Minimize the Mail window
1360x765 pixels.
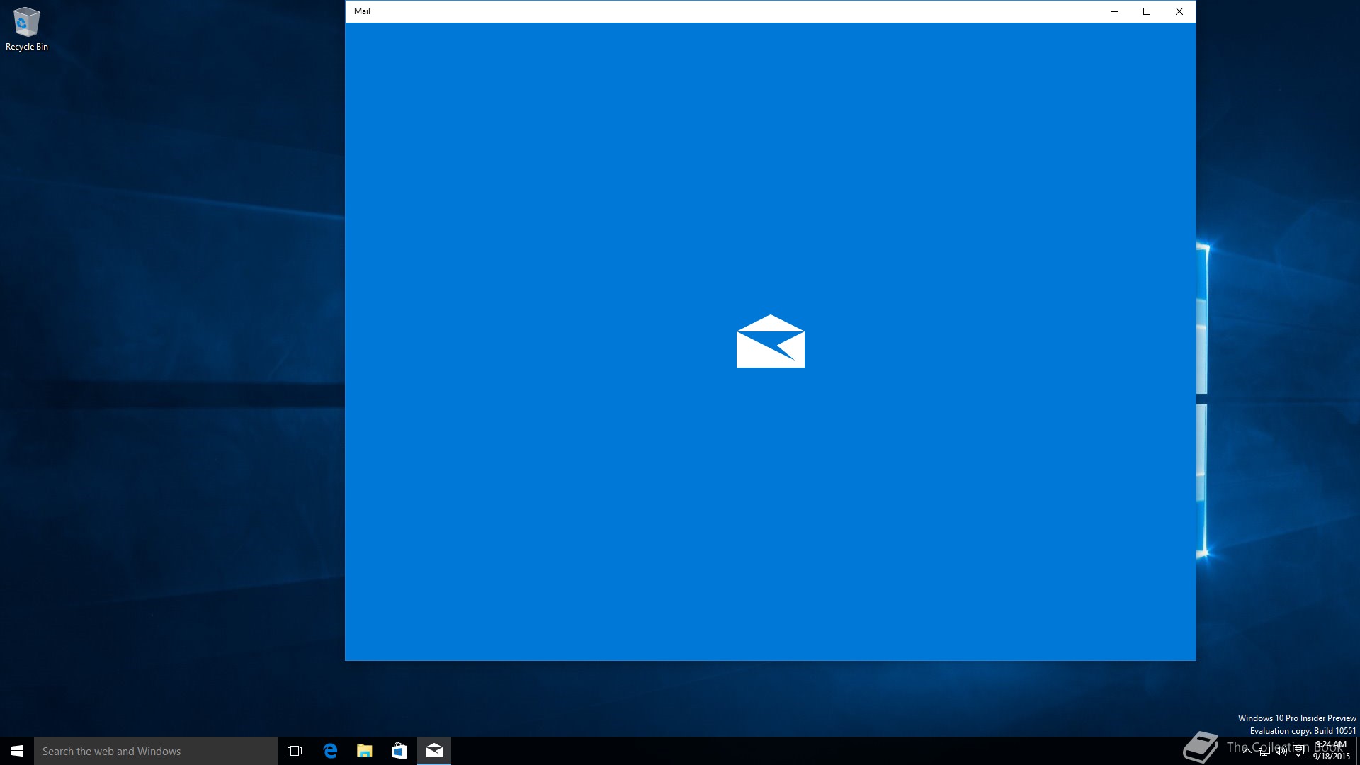(1114, 11)
